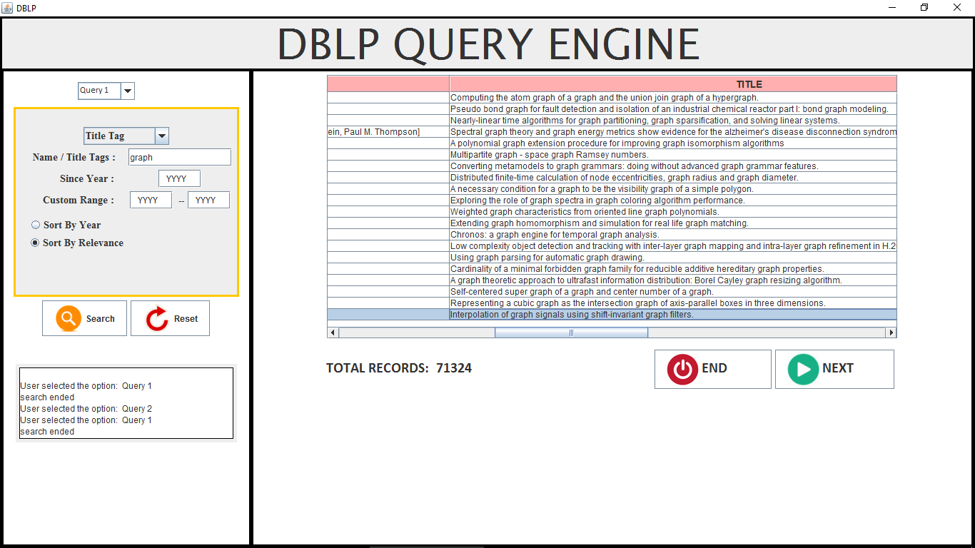Select row 'Representing a cubic graph as the intersection'

pos(612,303)
